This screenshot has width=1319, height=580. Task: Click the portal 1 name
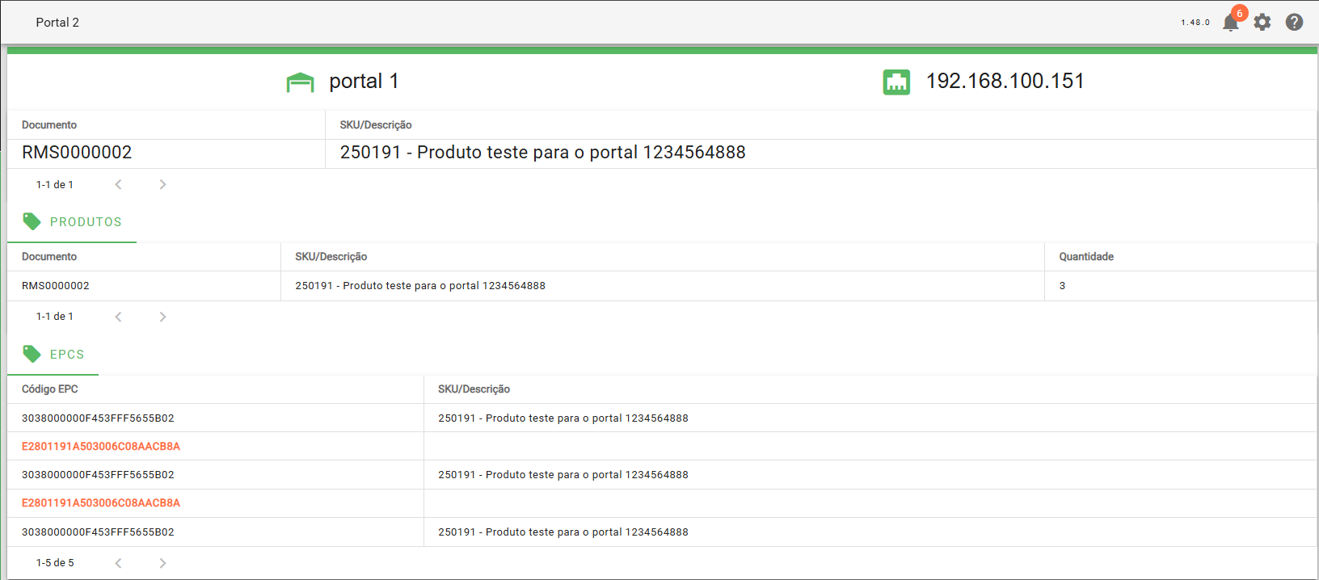(x=364, y=81)
